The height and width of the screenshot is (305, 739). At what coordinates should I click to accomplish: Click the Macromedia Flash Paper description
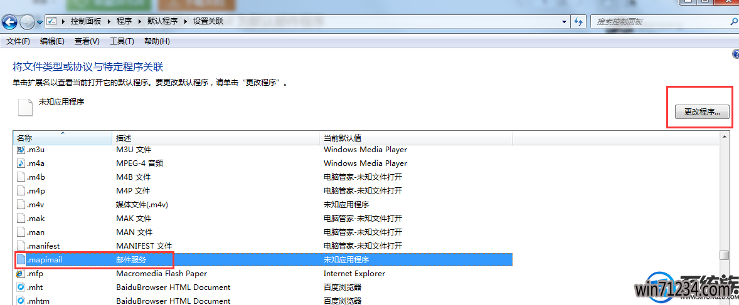(x=162, y=274)
